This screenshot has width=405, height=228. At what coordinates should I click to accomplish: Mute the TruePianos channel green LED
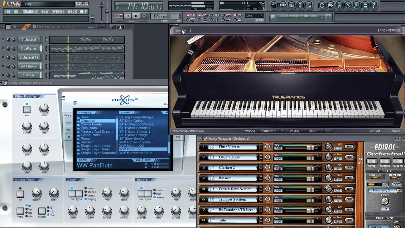(x=3, y=48)
